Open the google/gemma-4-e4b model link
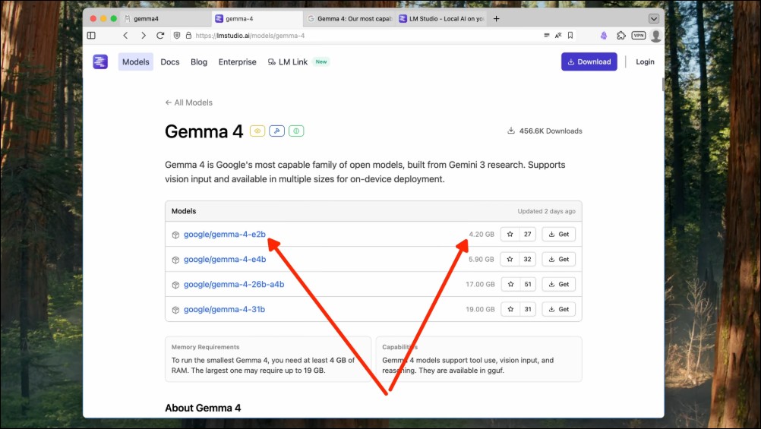The height and width of the screenshot is (429, 761). pyautogui.click(x=225, y=259)
